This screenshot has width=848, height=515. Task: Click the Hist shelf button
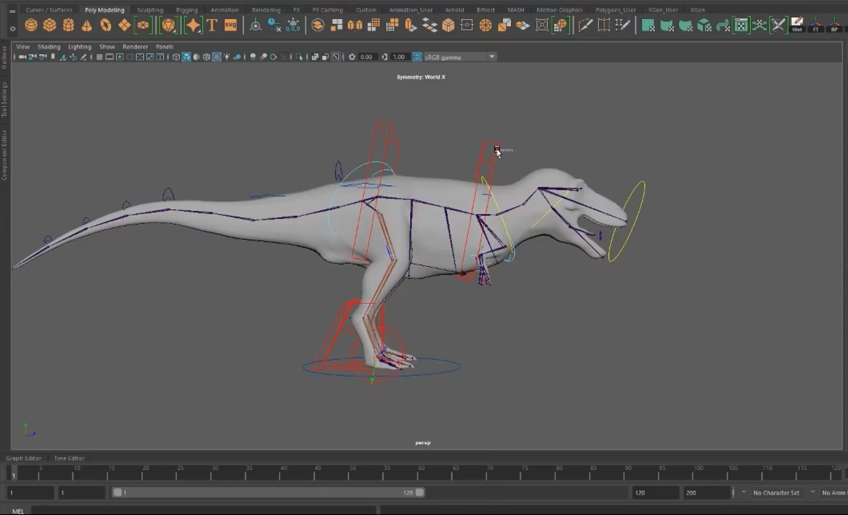click(797, 25)
